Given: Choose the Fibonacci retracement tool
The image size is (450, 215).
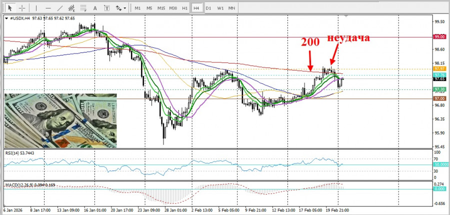Looking at the screenshot, I should (83, 8).
